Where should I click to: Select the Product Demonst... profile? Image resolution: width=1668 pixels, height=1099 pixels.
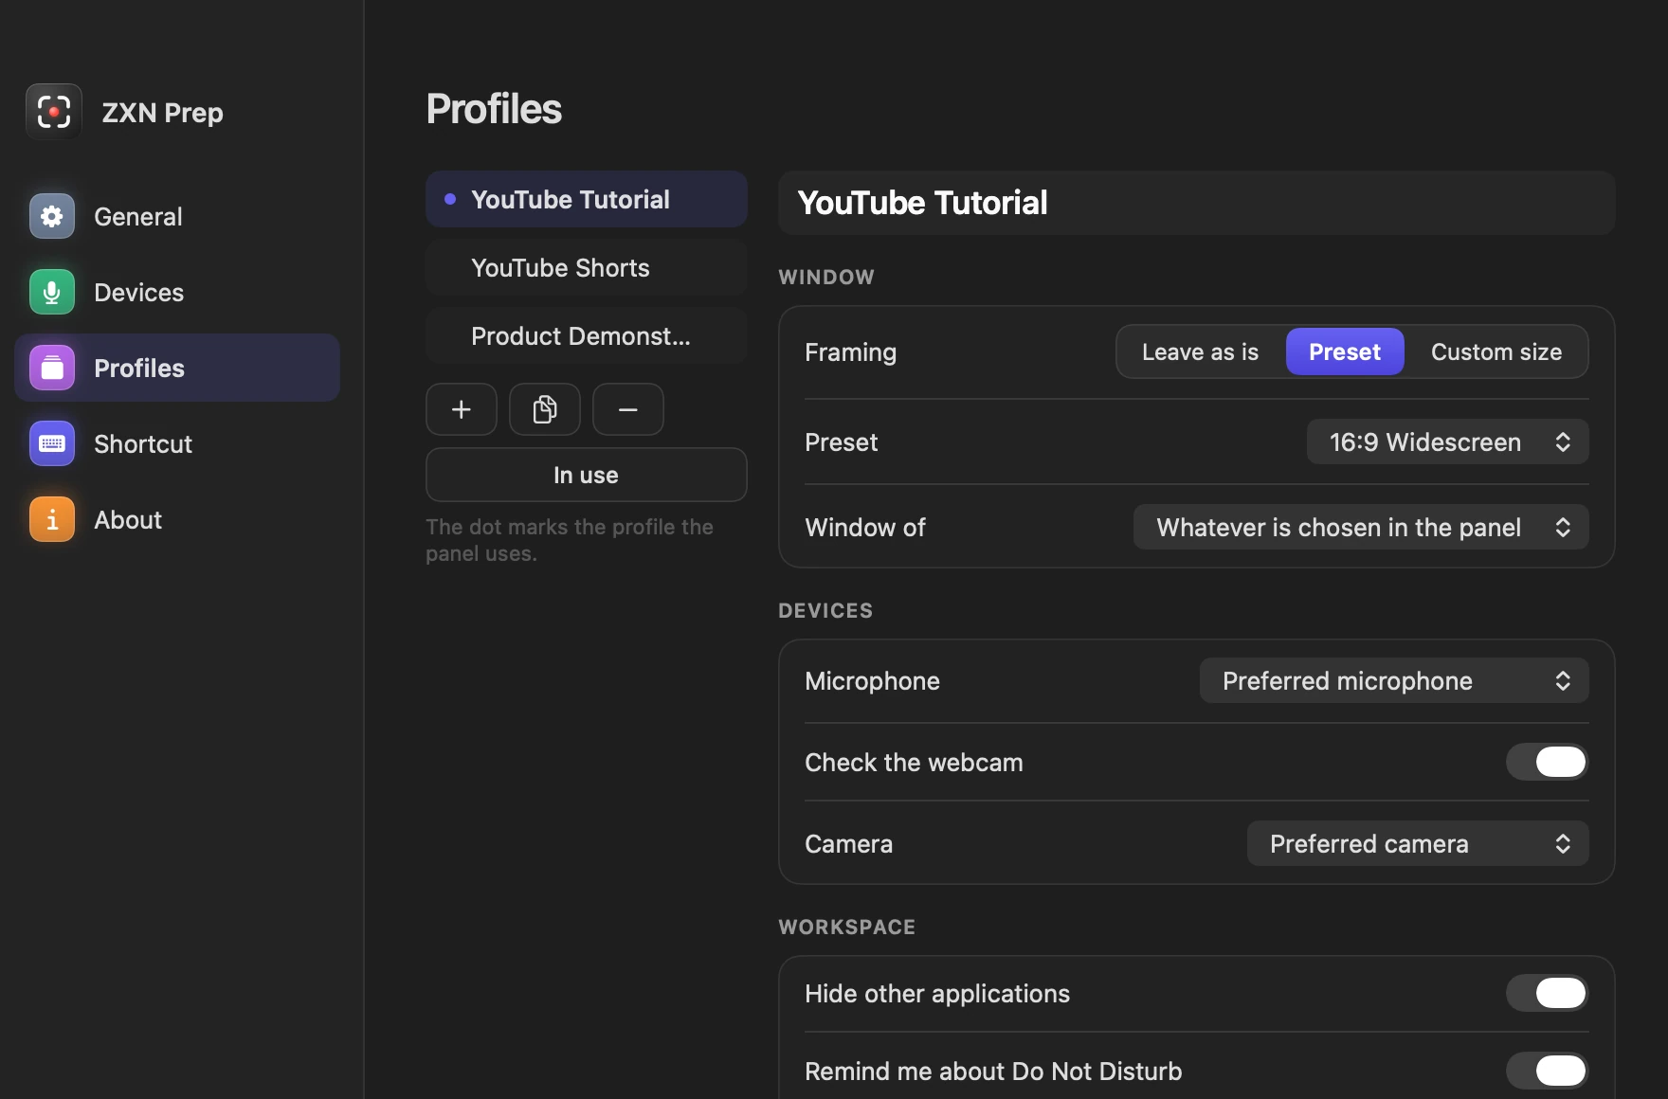587,335
